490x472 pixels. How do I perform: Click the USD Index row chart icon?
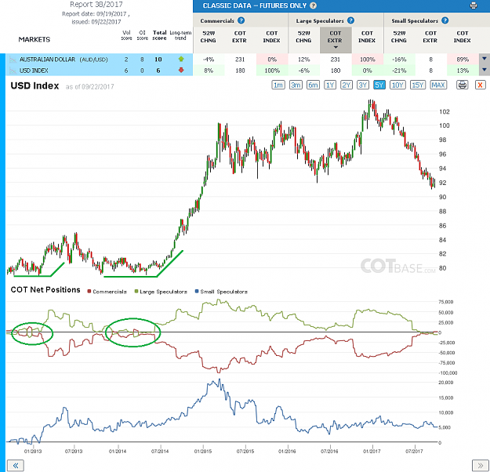click(x=13, y=71)
